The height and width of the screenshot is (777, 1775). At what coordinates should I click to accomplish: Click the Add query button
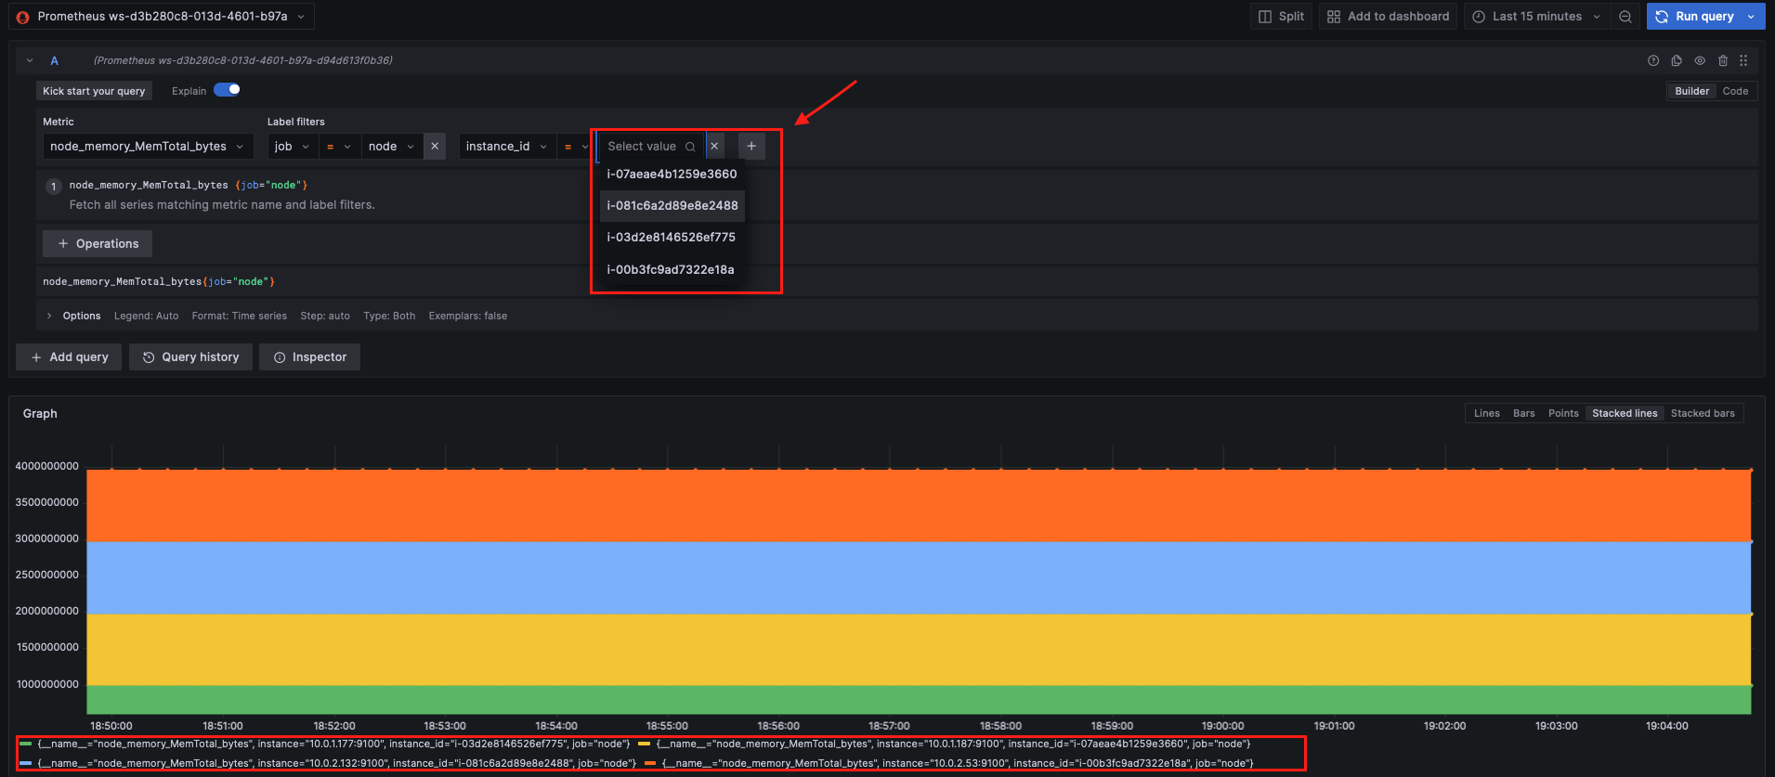pyautogui.click(x=69, y=357)
